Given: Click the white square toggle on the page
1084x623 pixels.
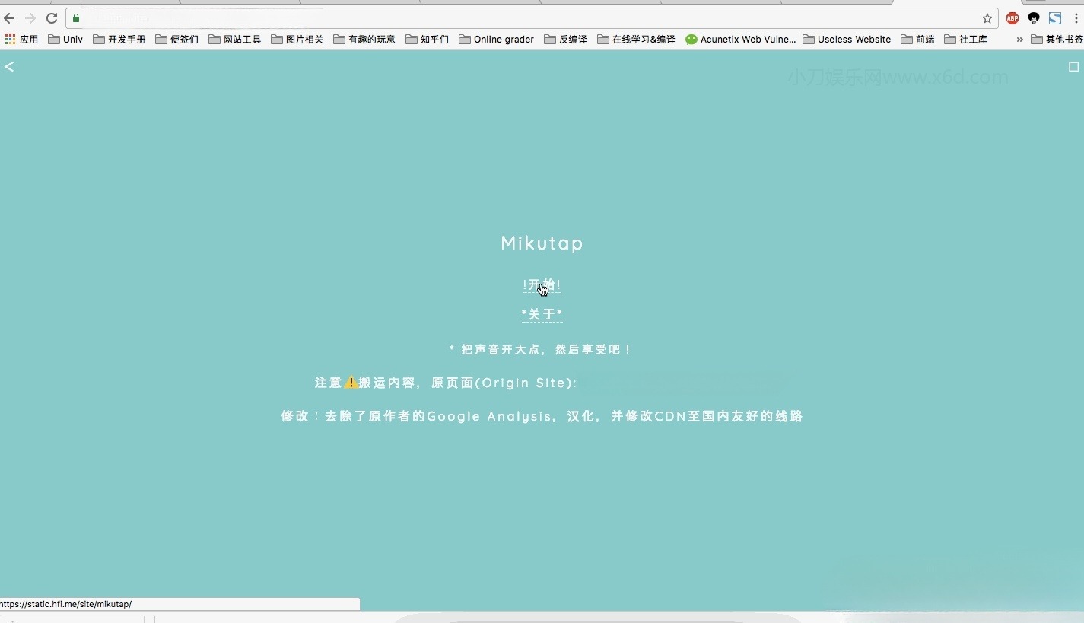Looking at the screenshot, I should coord(1075,67).
